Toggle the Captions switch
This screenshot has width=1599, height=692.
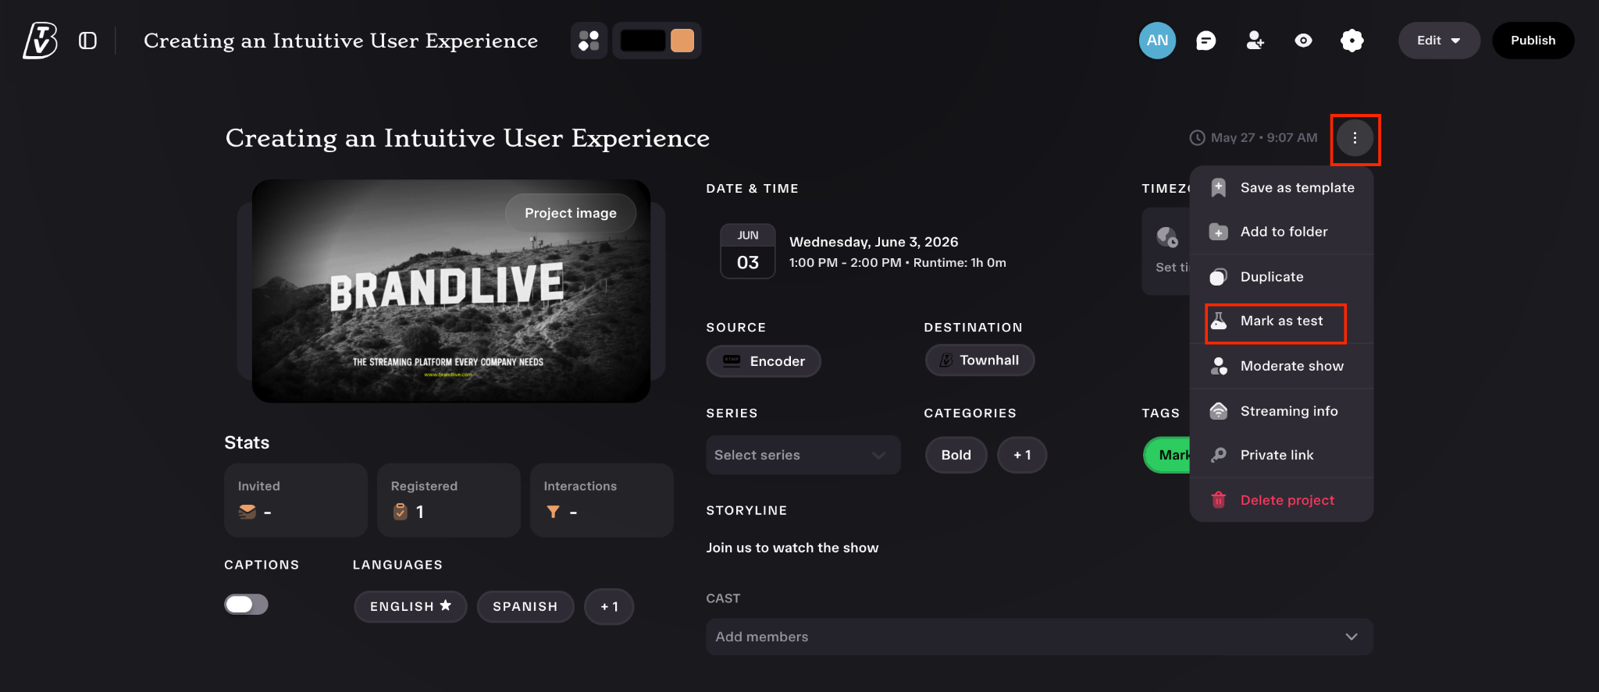(246, 605)
